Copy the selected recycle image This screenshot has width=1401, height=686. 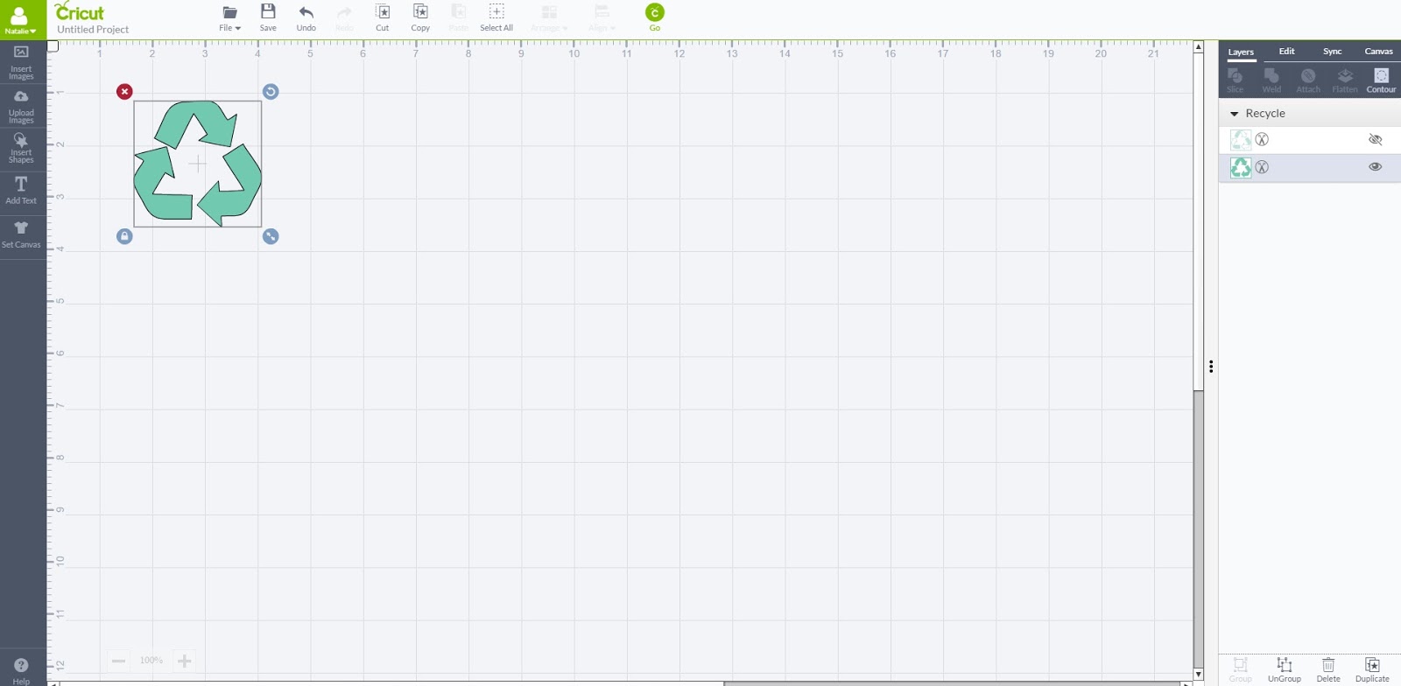(x=420, y=17)
